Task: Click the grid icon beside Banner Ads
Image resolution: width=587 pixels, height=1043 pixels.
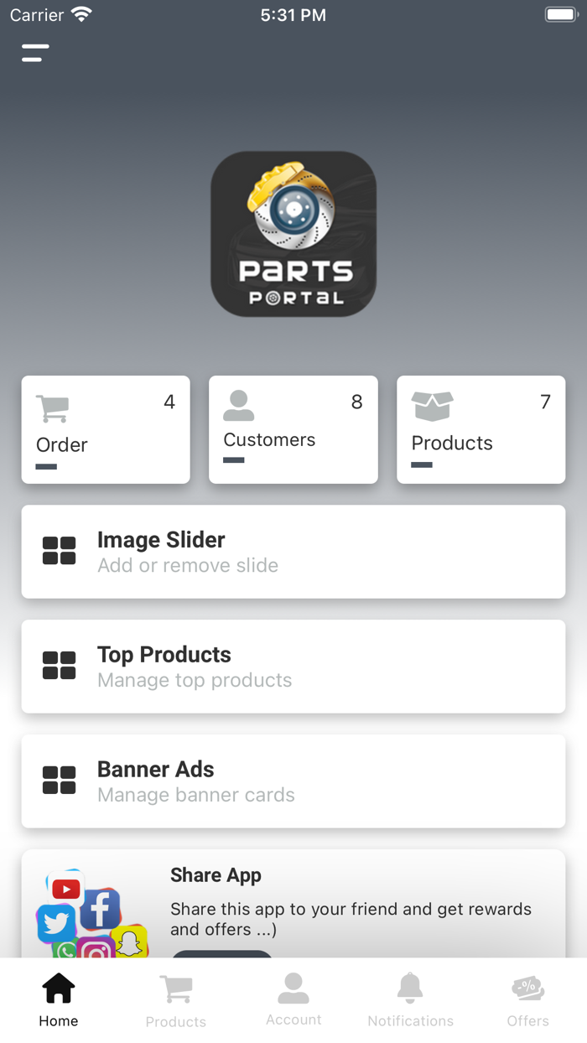Action: coord(58,780)
